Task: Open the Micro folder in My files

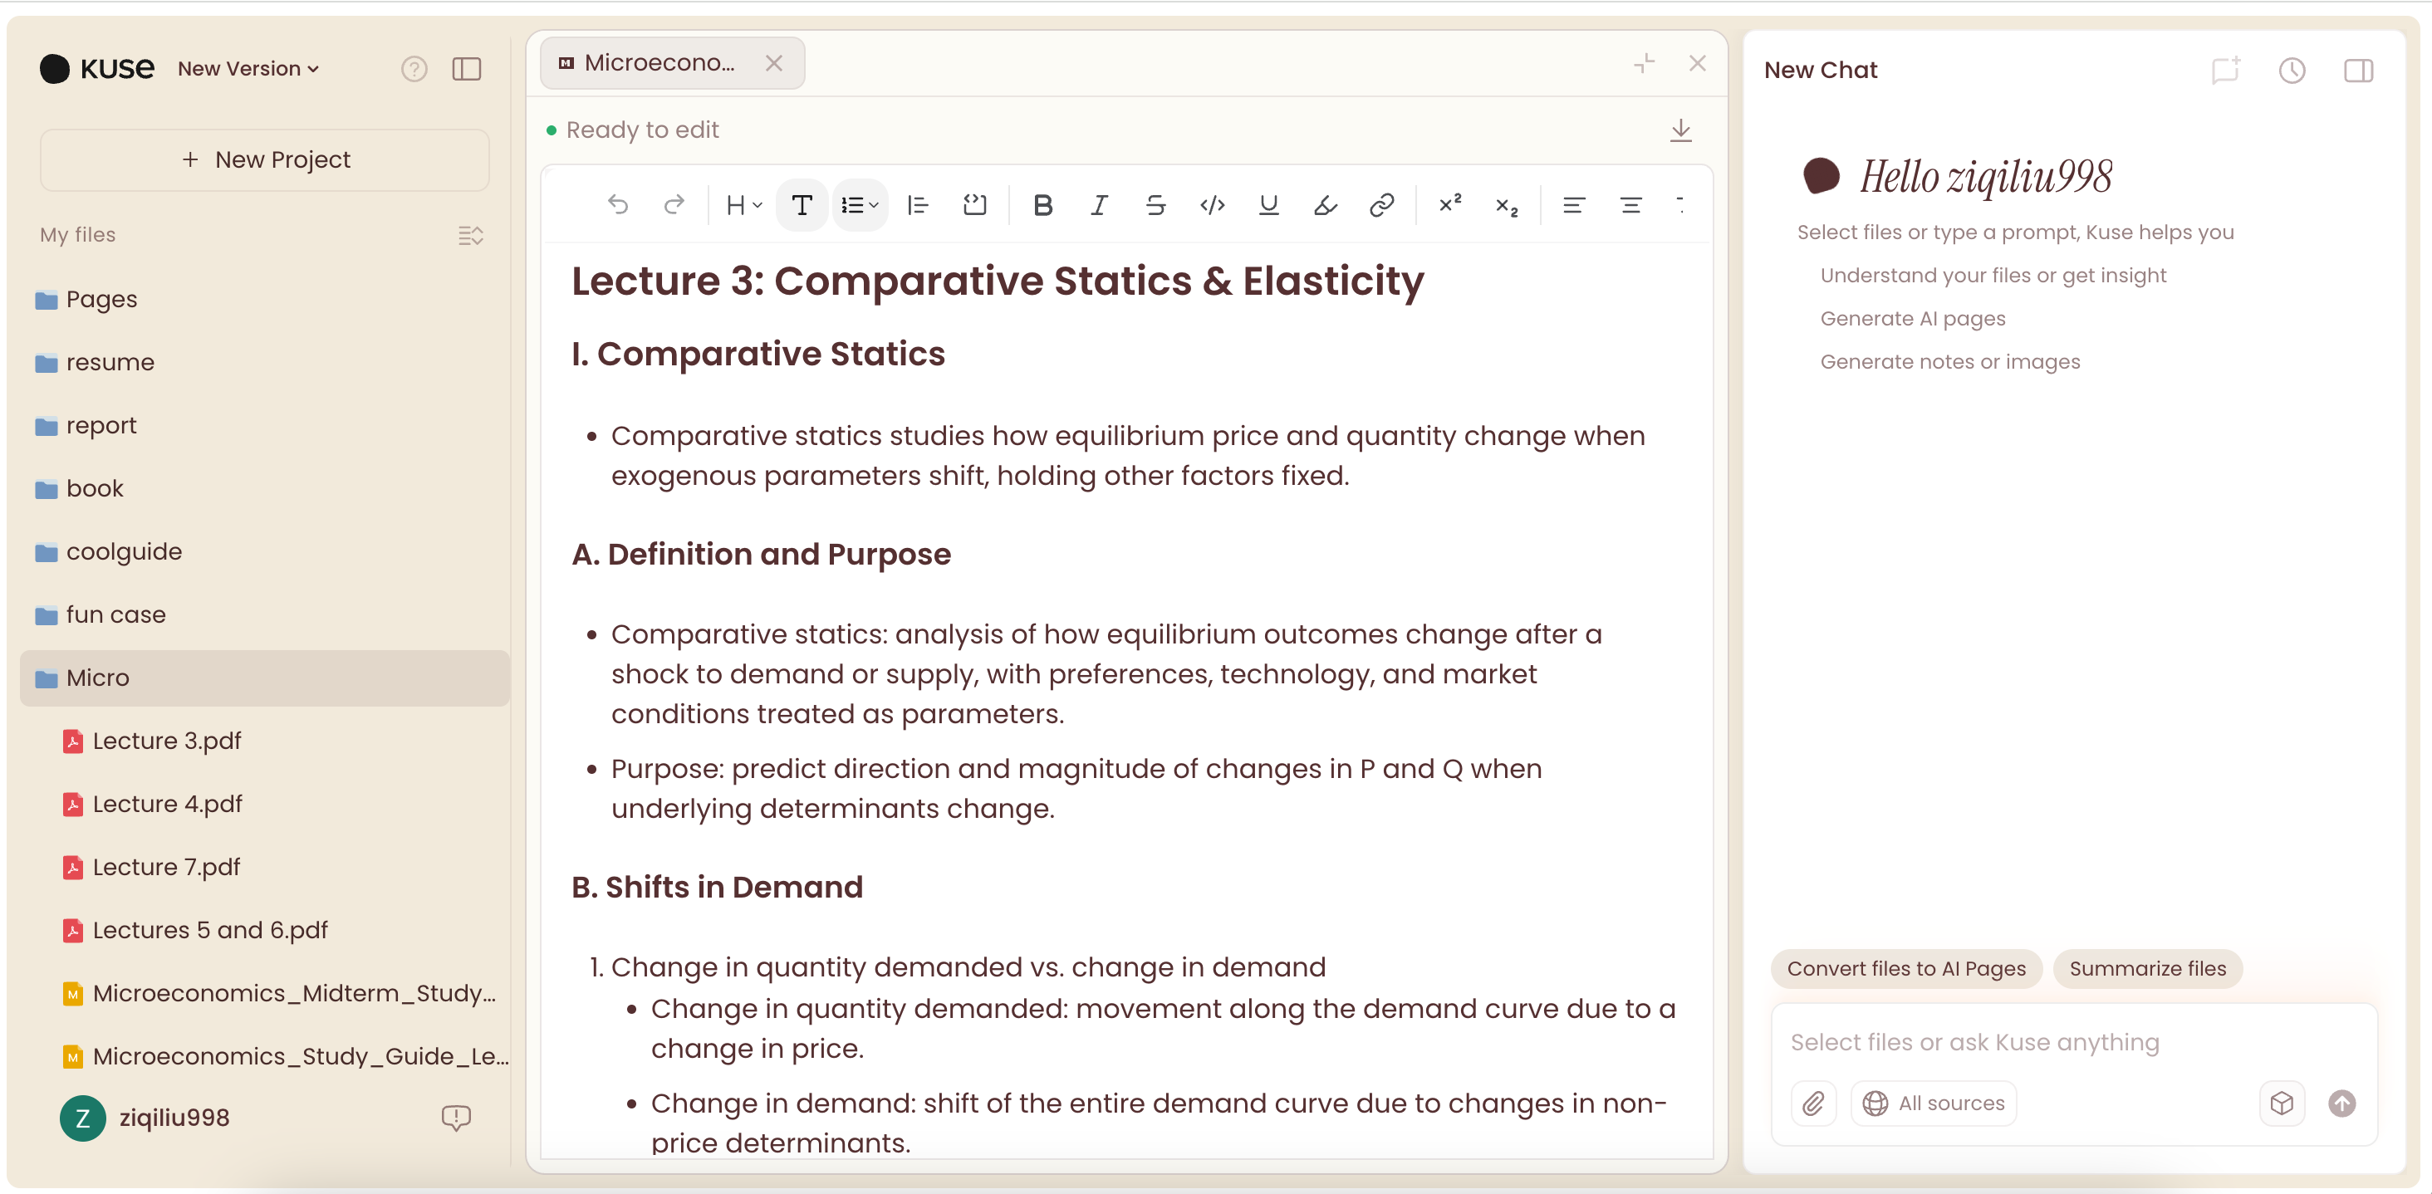Action: pyautogui.click(x=97, y=678)
